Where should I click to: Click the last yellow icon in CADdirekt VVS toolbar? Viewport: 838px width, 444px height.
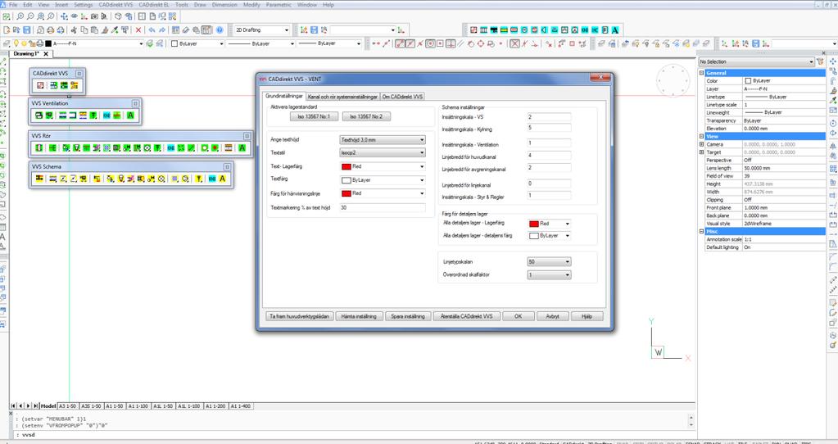pyautogui.click(x=75, y=85)
